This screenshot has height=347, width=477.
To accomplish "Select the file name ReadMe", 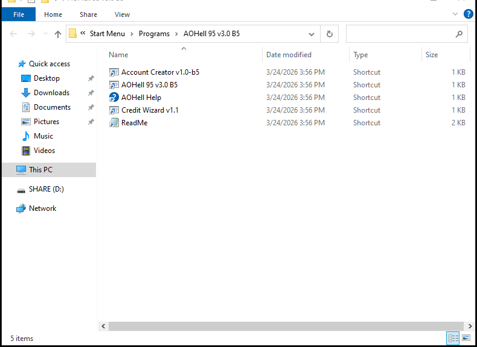I will [134, 123].
